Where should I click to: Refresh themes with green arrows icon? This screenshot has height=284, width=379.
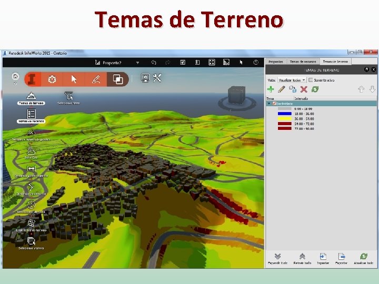click(x=315, y=89)
